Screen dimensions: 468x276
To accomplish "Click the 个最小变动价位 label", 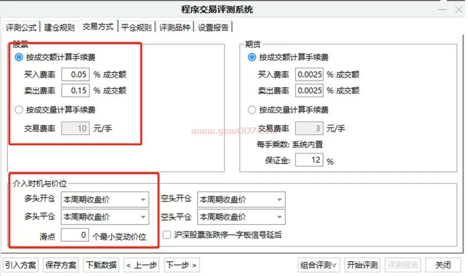I will 120,237.
